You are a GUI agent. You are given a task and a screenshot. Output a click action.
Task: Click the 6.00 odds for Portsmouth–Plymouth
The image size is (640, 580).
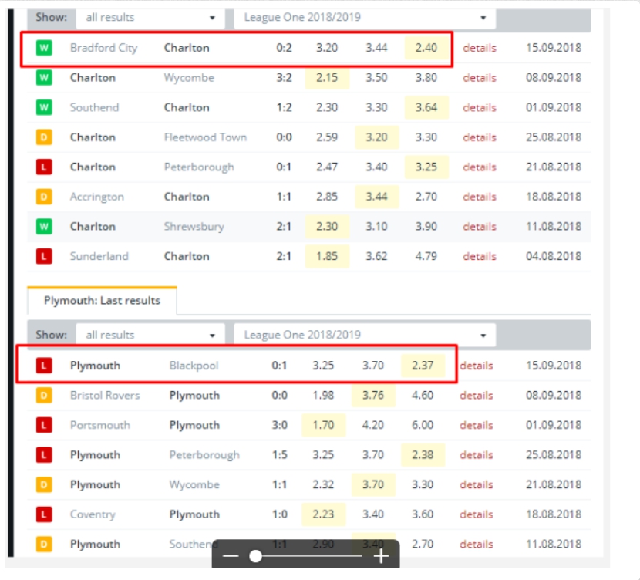point(423,425)
